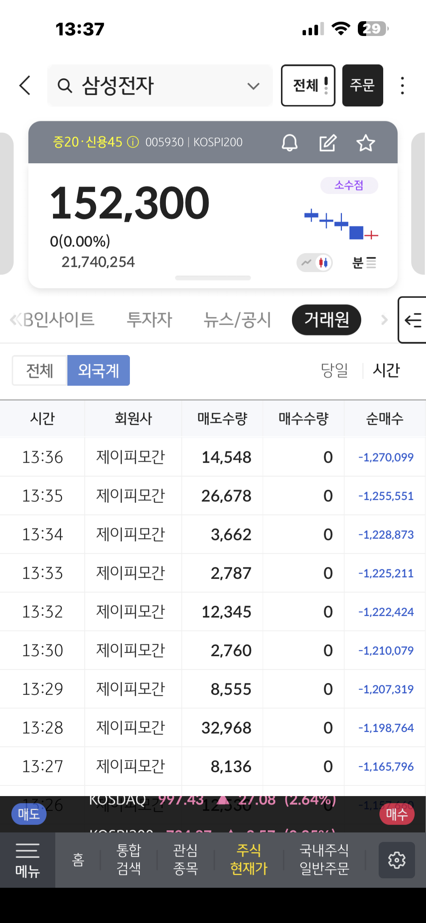Tap the back arrow icon

tap(25, 85)
